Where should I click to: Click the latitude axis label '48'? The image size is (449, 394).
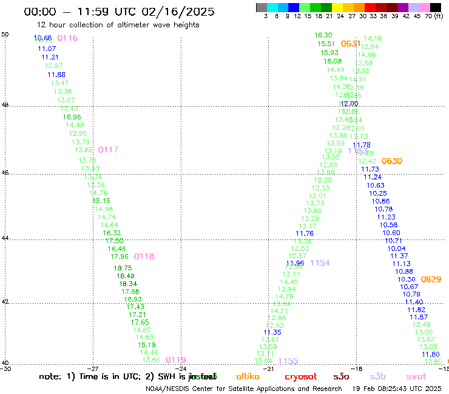5,105
